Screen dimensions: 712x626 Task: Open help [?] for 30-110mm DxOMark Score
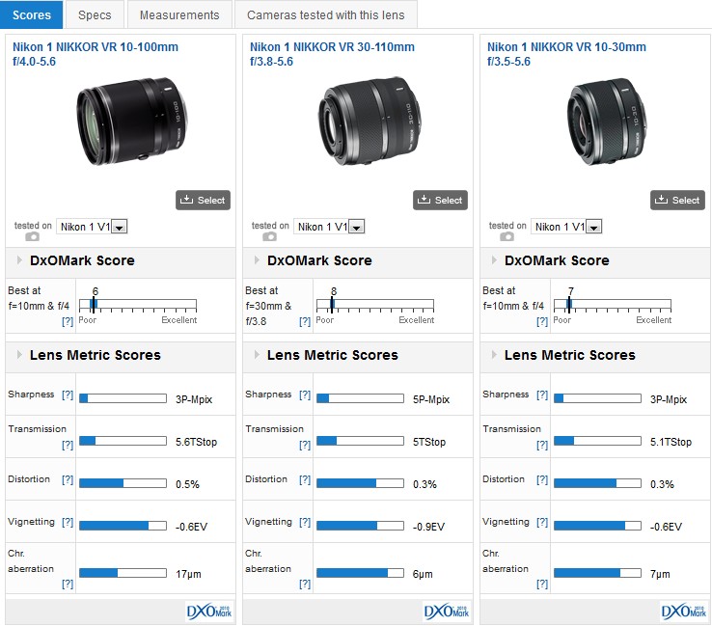305,321
